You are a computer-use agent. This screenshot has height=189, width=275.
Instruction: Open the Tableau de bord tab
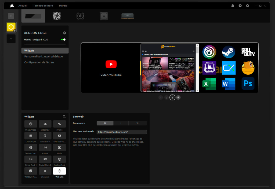tap(43, 6)
